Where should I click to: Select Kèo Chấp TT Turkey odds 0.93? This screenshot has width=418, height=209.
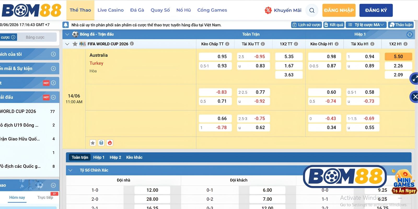click(215, 66)
